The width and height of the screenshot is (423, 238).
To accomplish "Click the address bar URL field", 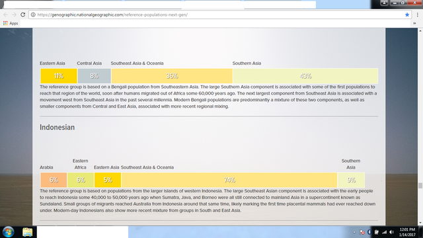I will click(220, 15).
